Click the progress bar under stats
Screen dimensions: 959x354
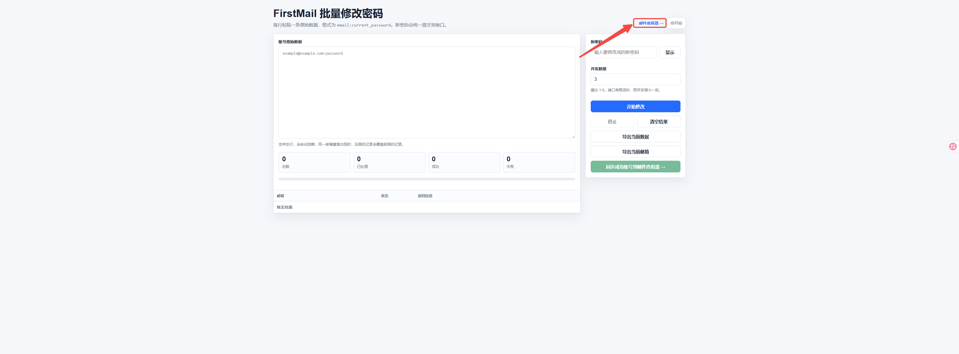pos(427,179)
